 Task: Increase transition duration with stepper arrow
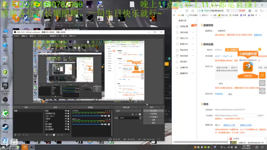click(x=140, y=117)
